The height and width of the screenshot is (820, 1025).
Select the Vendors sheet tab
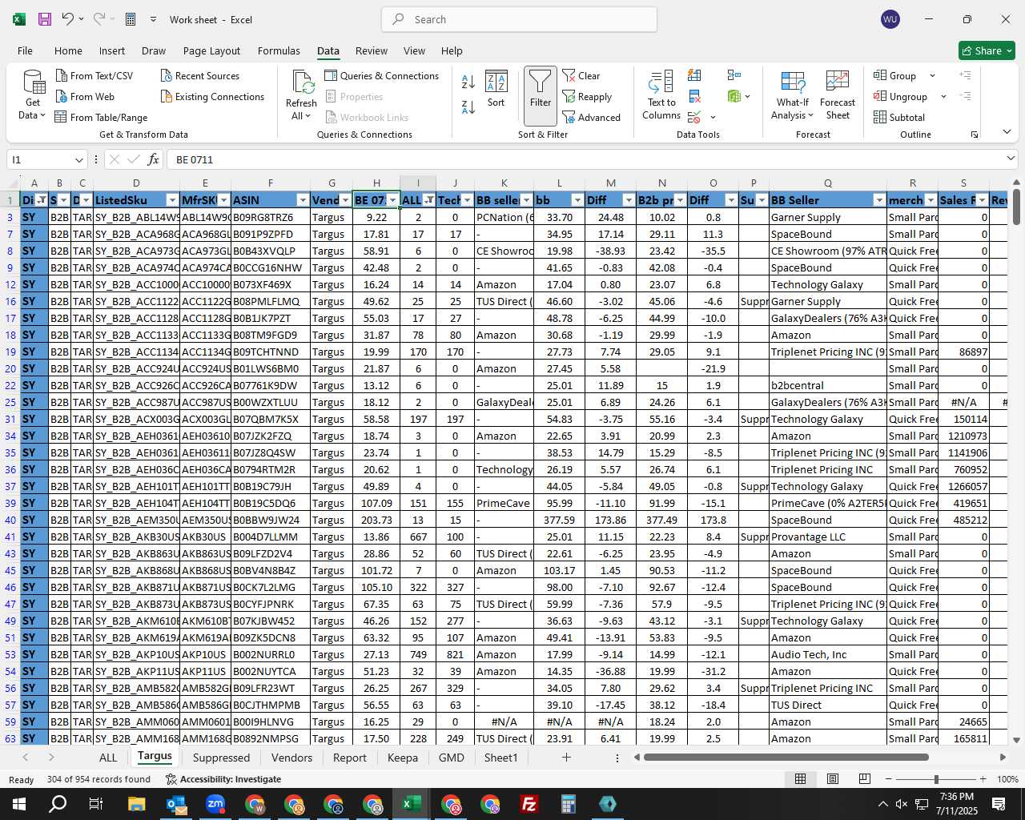coord(291,758)
